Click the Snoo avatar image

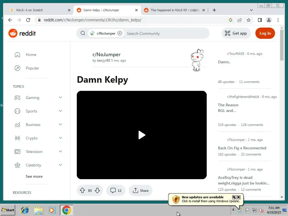197,60
